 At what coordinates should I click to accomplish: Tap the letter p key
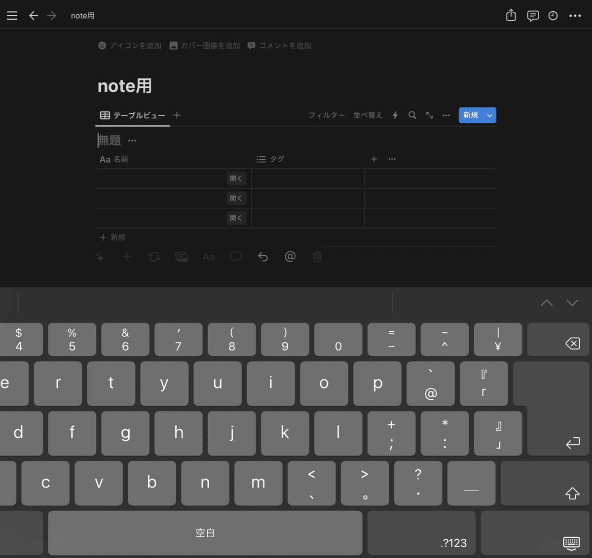pos(377,384)
